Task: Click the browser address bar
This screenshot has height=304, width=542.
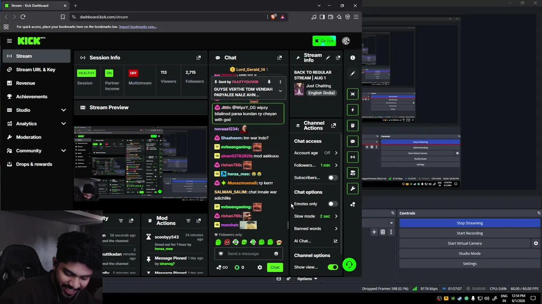Action: tap(169, 17)
